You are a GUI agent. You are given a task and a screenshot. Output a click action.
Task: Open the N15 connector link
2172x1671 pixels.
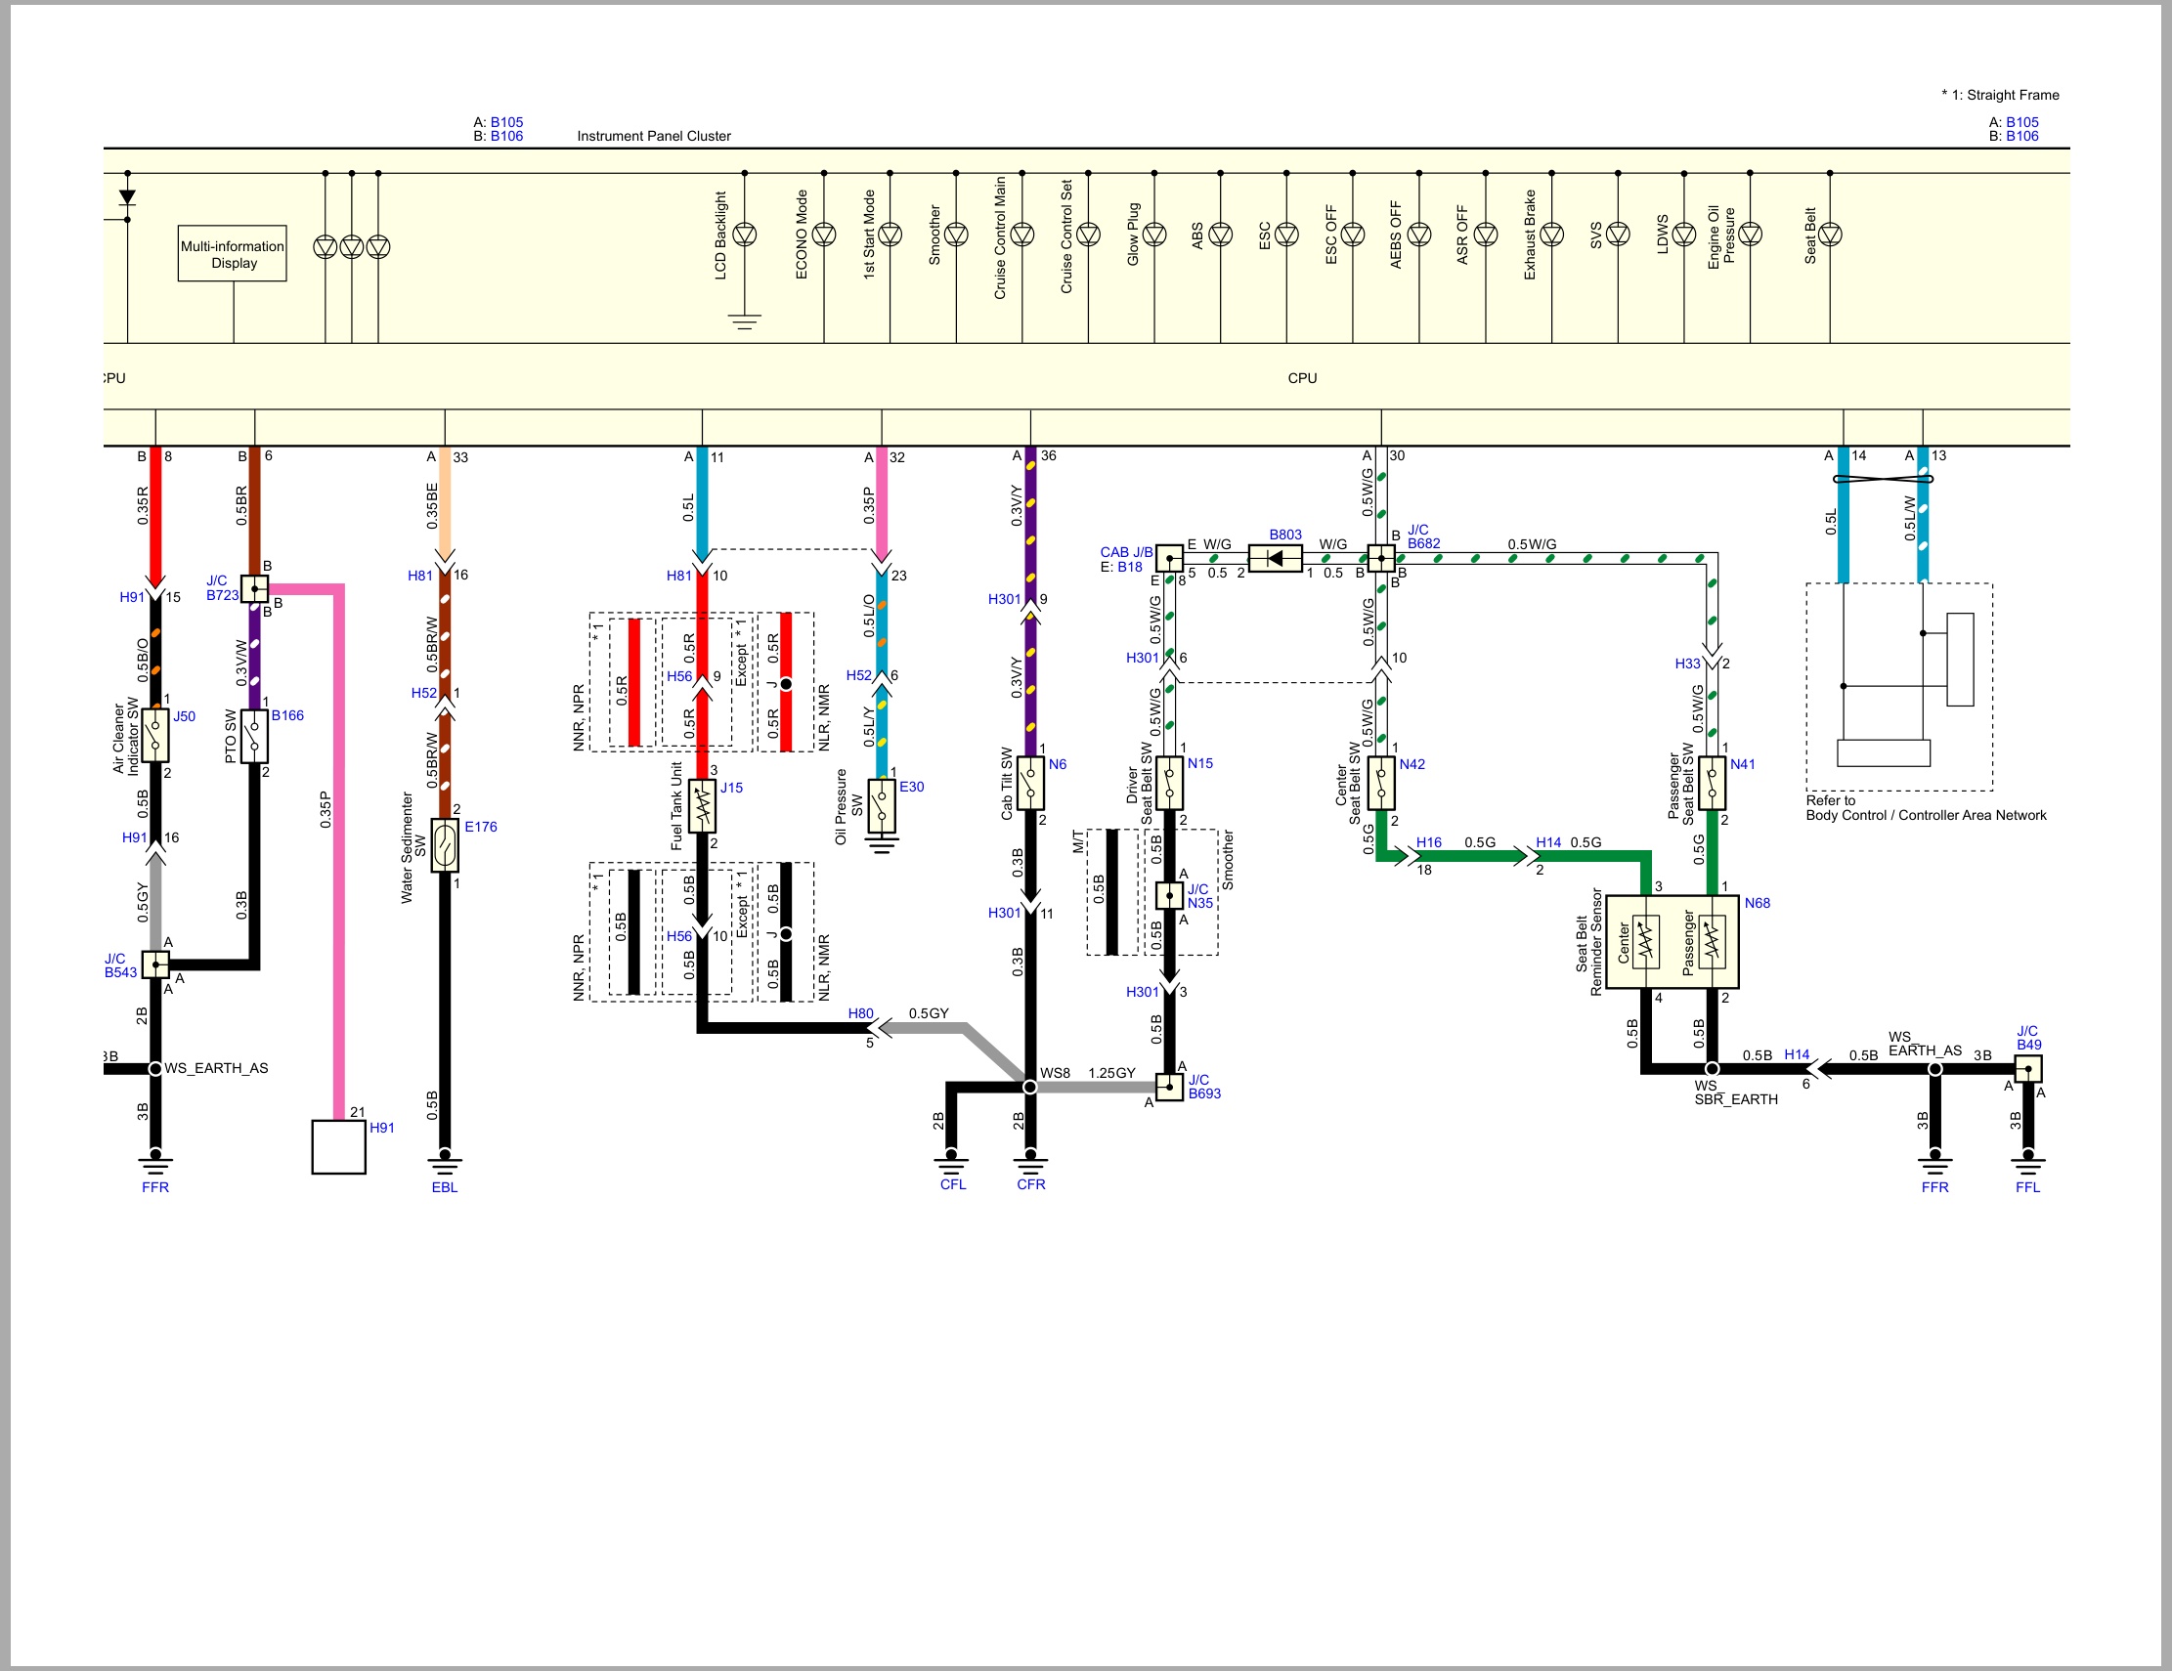[x=1200, y=763]
